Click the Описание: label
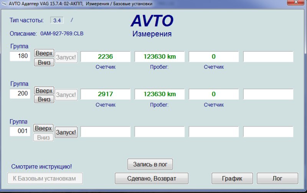This screenshot has width=307, height=193. click(23, 34)
